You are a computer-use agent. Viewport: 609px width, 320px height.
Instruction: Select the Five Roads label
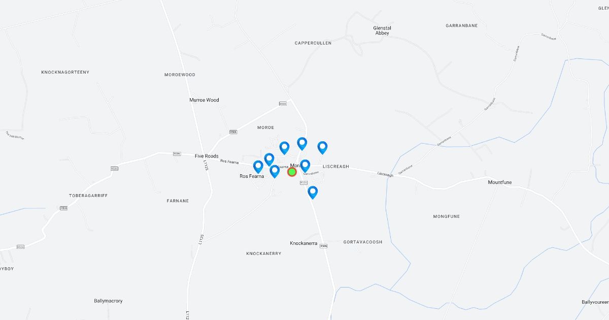click(207, 156)
